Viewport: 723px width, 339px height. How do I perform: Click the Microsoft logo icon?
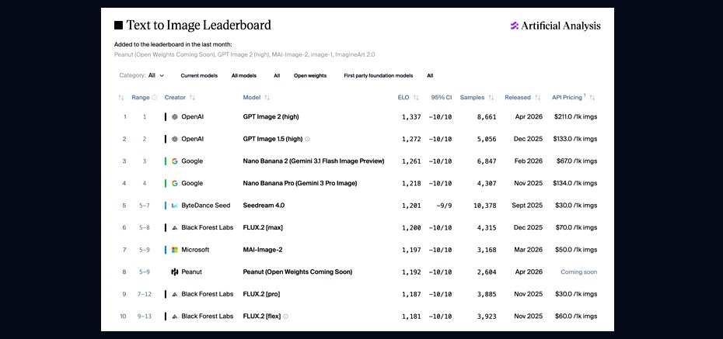[174, 250]
